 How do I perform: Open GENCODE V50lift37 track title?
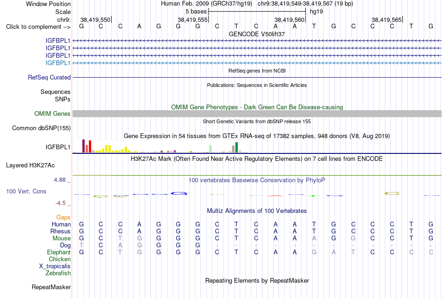[x=257, y=34]
